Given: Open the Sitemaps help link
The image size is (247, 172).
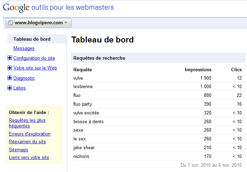Looking at the screenshot, I should tap(18, 150).
